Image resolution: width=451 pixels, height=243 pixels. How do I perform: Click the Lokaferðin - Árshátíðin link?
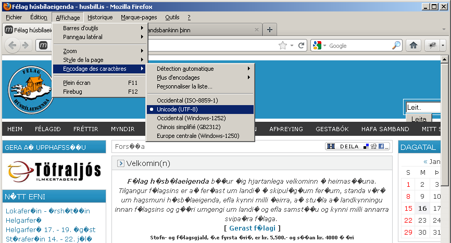tap(48, 211)
